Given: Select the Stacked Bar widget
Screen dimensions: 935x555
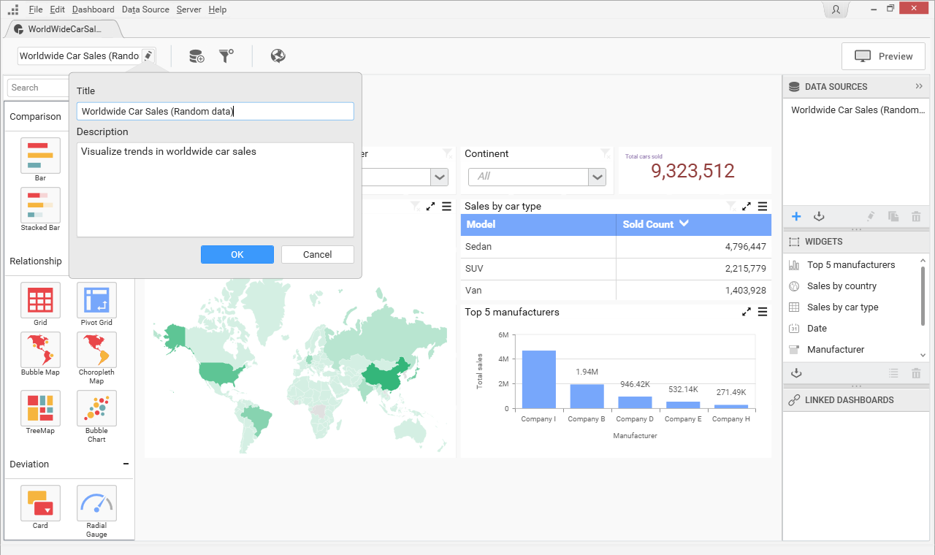Looking at the screenshot, I should [40, 205].
